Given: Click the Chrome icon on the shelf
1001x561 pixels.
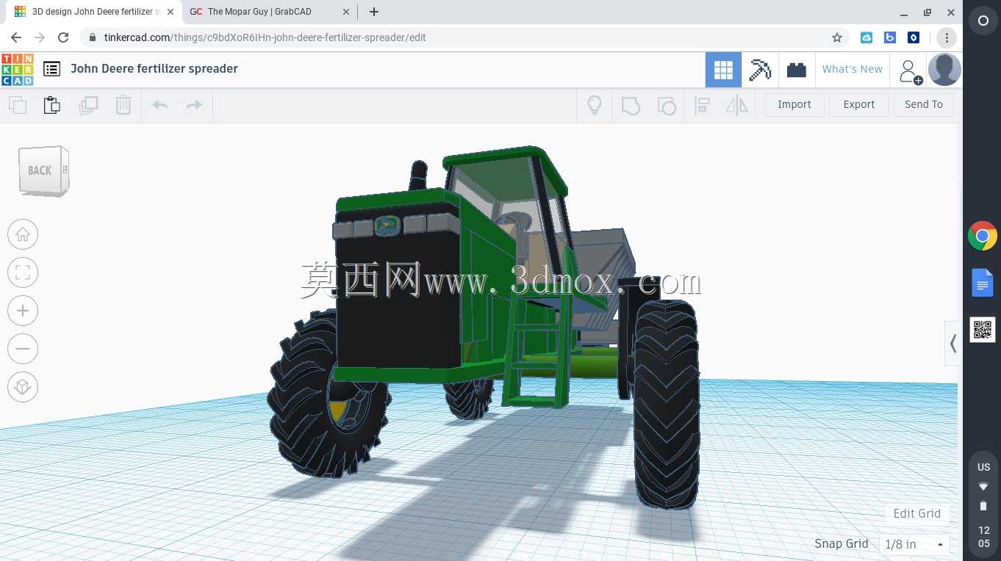Looking at the screenshot, I should tap(983, 236).
